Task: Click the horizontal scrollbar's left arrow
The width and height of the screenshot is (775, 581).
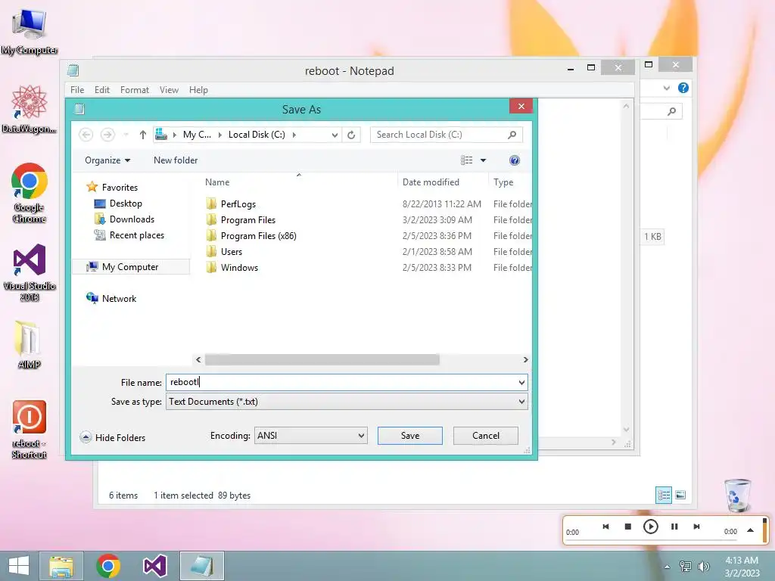Action: (x=198, y=359)
